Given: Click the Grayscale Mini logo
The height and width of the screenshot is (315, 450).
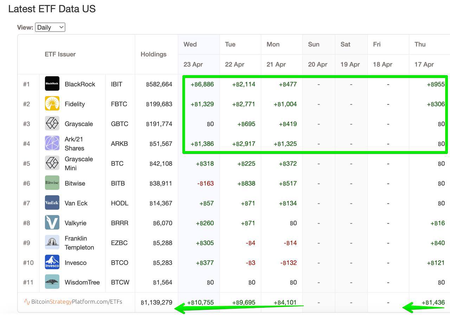Looking at the screenshot, I should pyautogui.click(x=52, y=163).
